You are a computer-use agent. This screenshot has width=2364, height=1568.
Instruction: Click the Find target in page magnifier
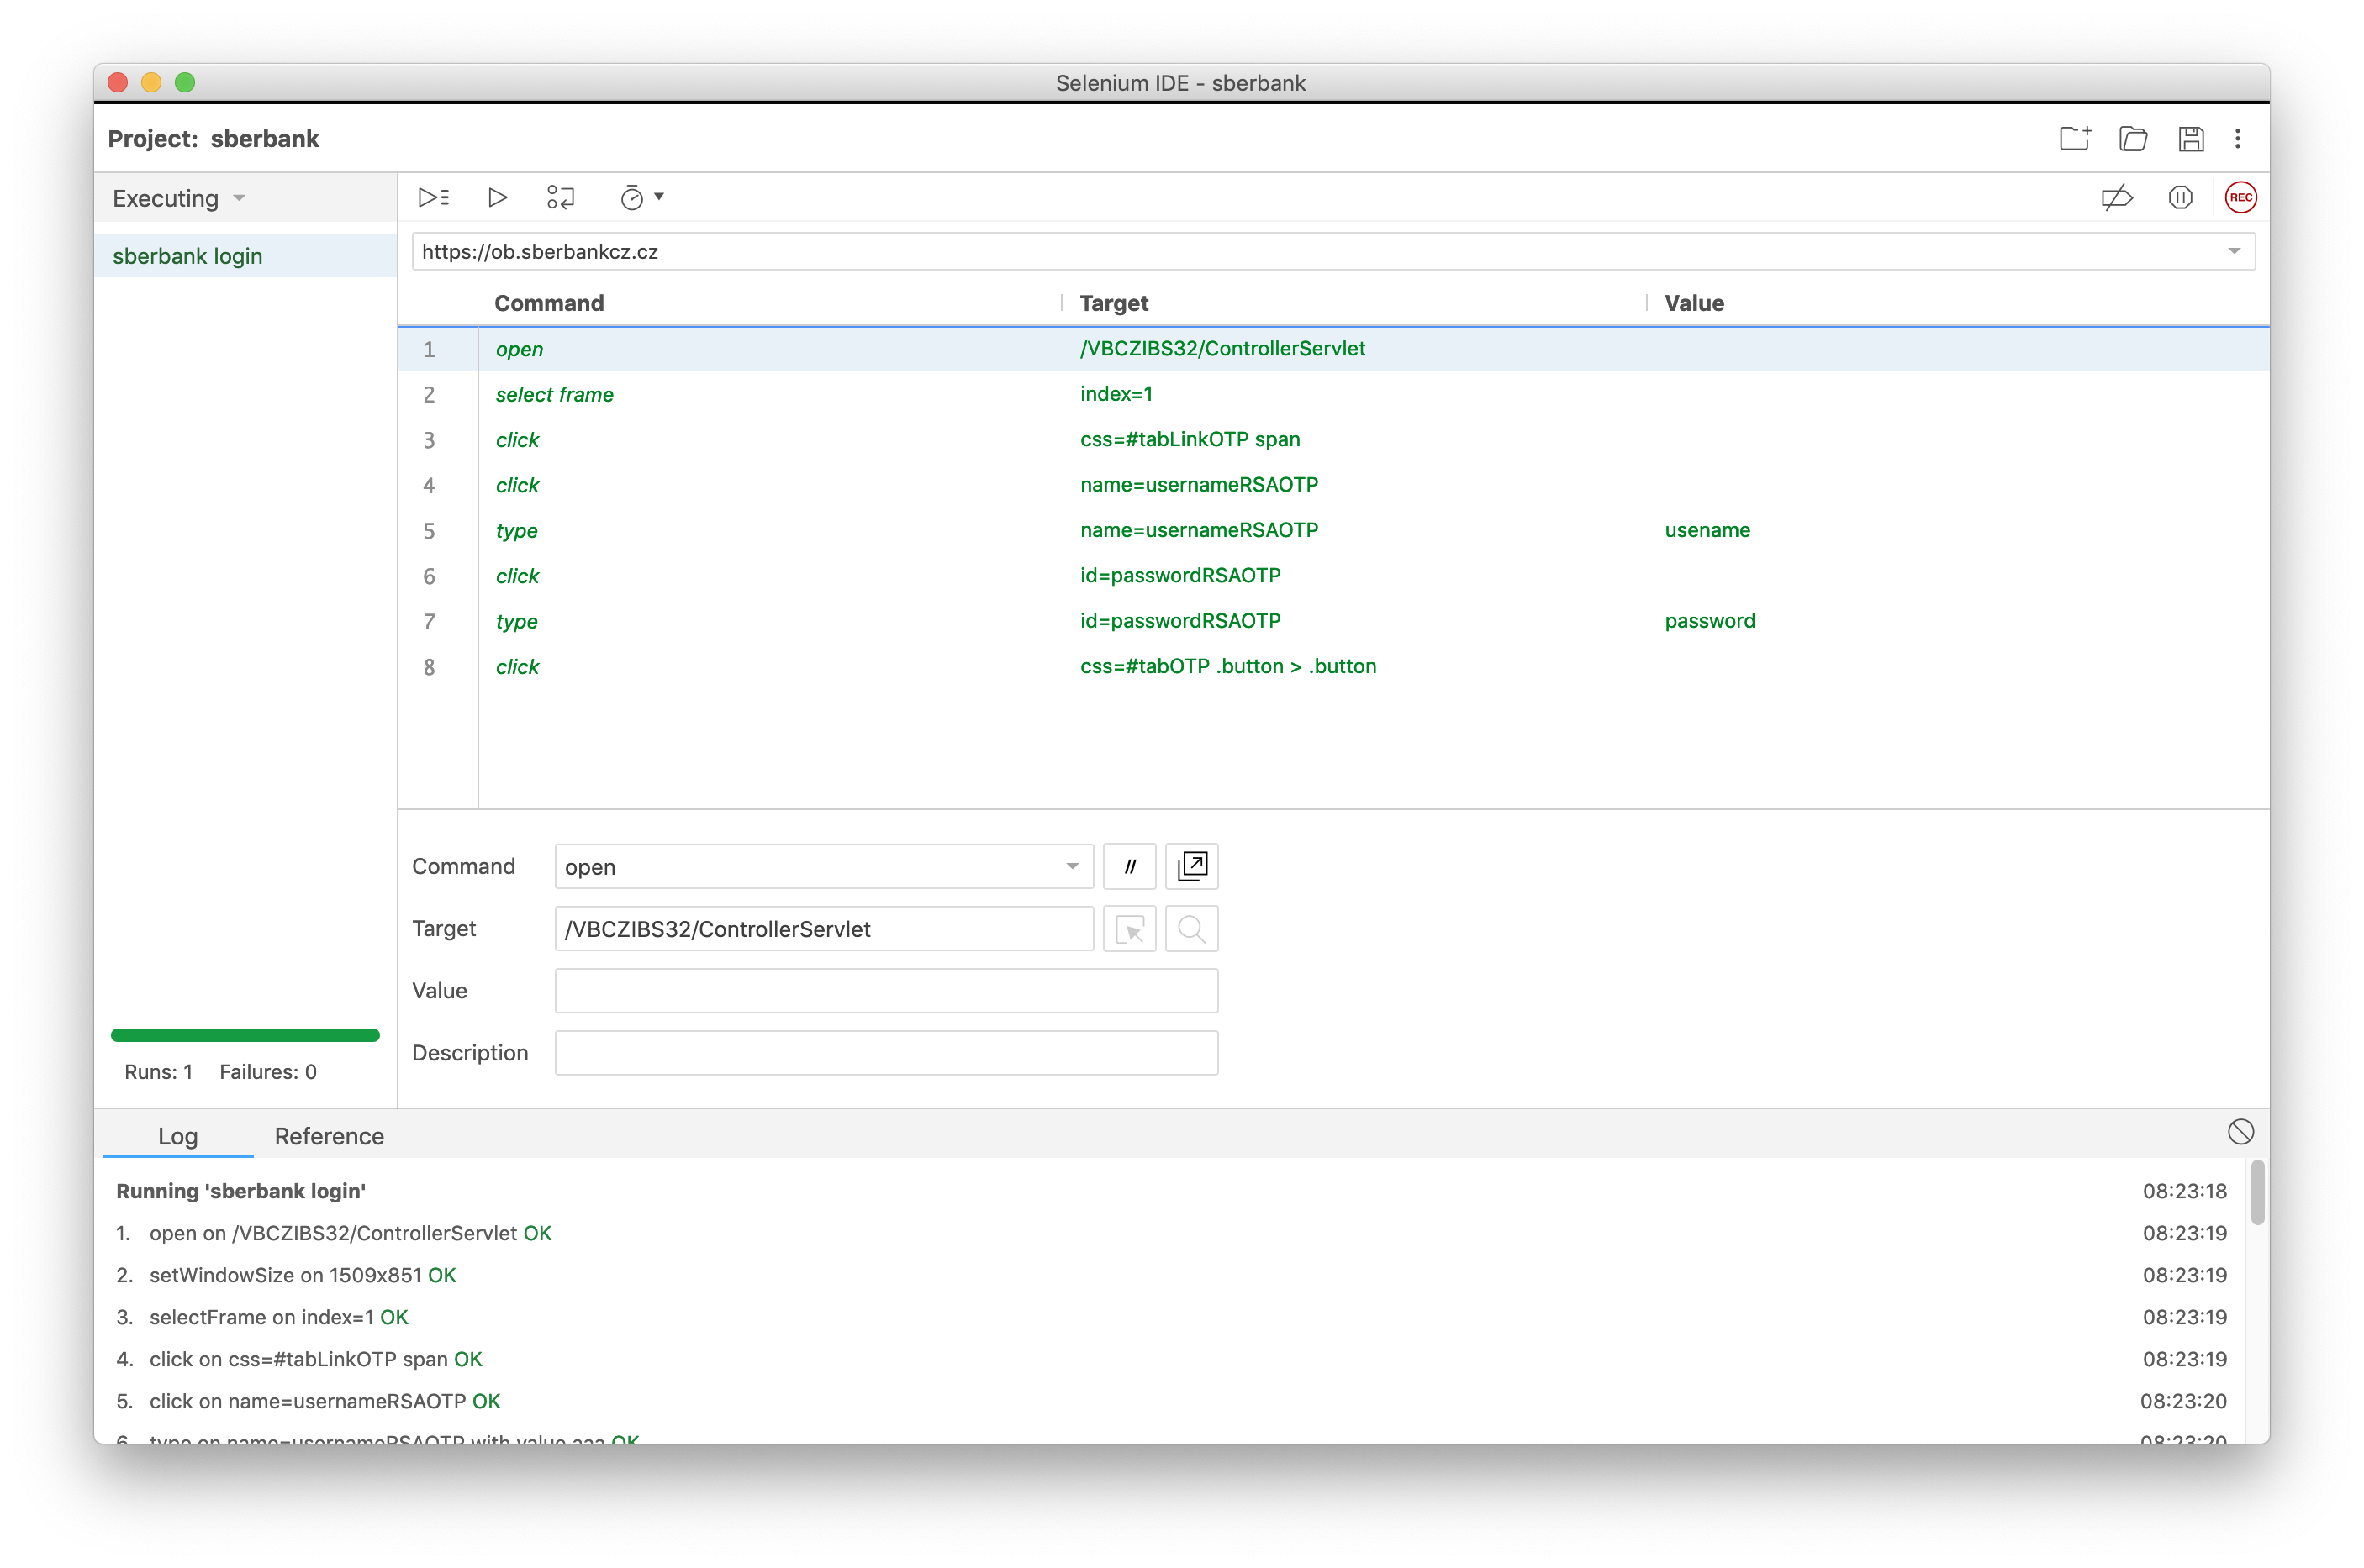(1191, 929)
